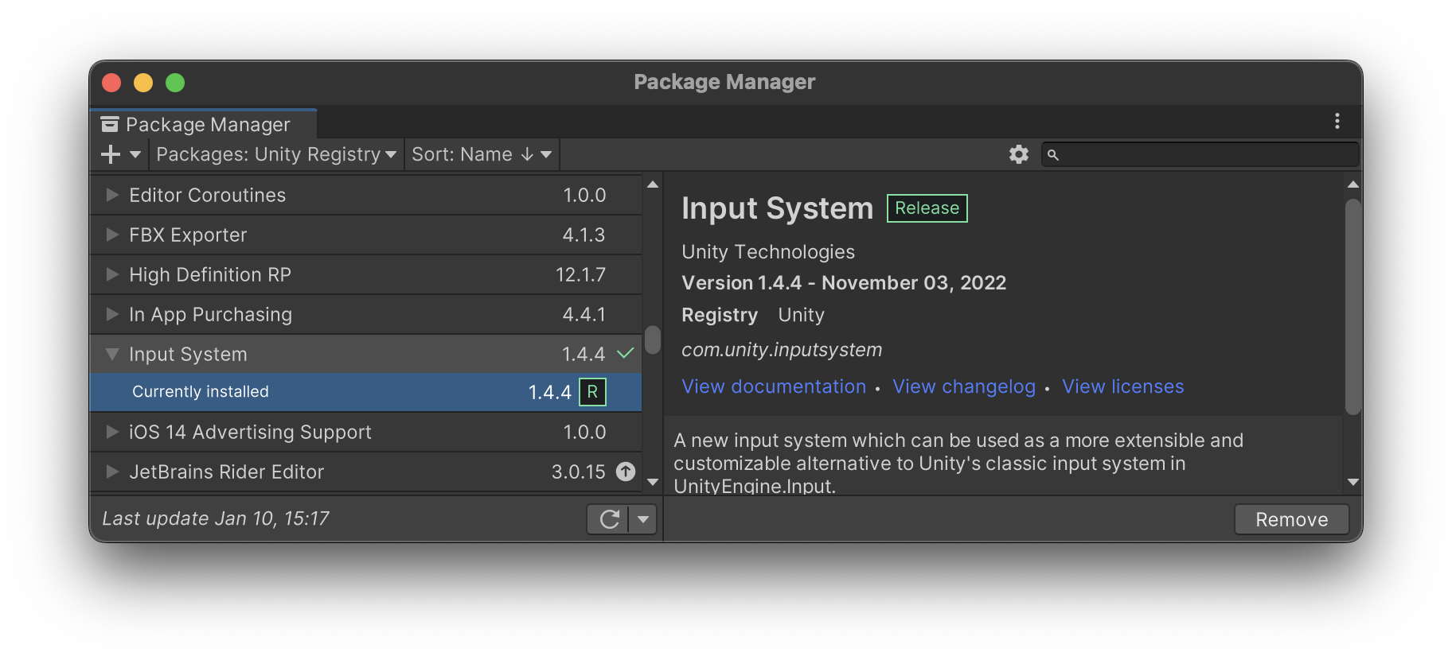Expand the Editor Coroutines package entry
The width and height of the screenshot is (1452, 660).
pos(112,195)
